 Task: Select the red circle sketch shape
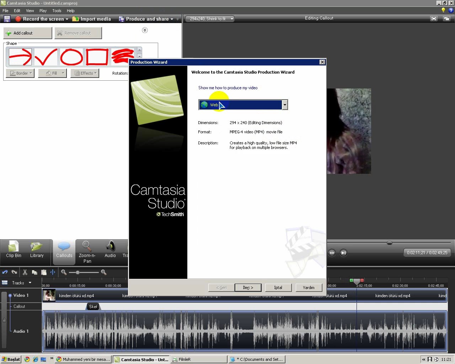pyautogui.click(x=71, y=57)
